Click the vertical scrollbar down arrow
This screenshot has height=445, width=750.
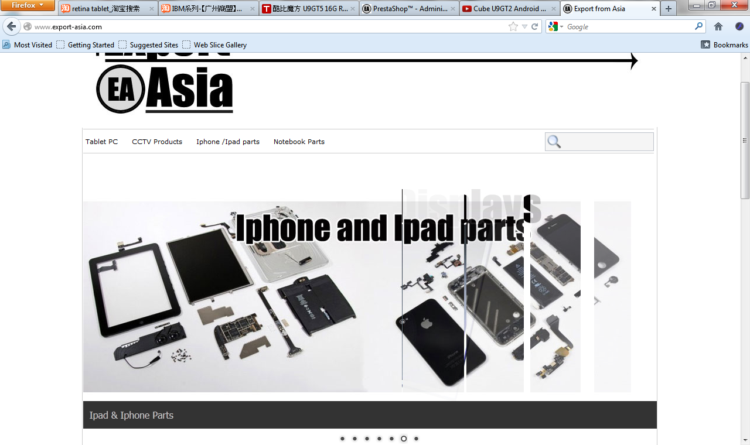(745, 440)
